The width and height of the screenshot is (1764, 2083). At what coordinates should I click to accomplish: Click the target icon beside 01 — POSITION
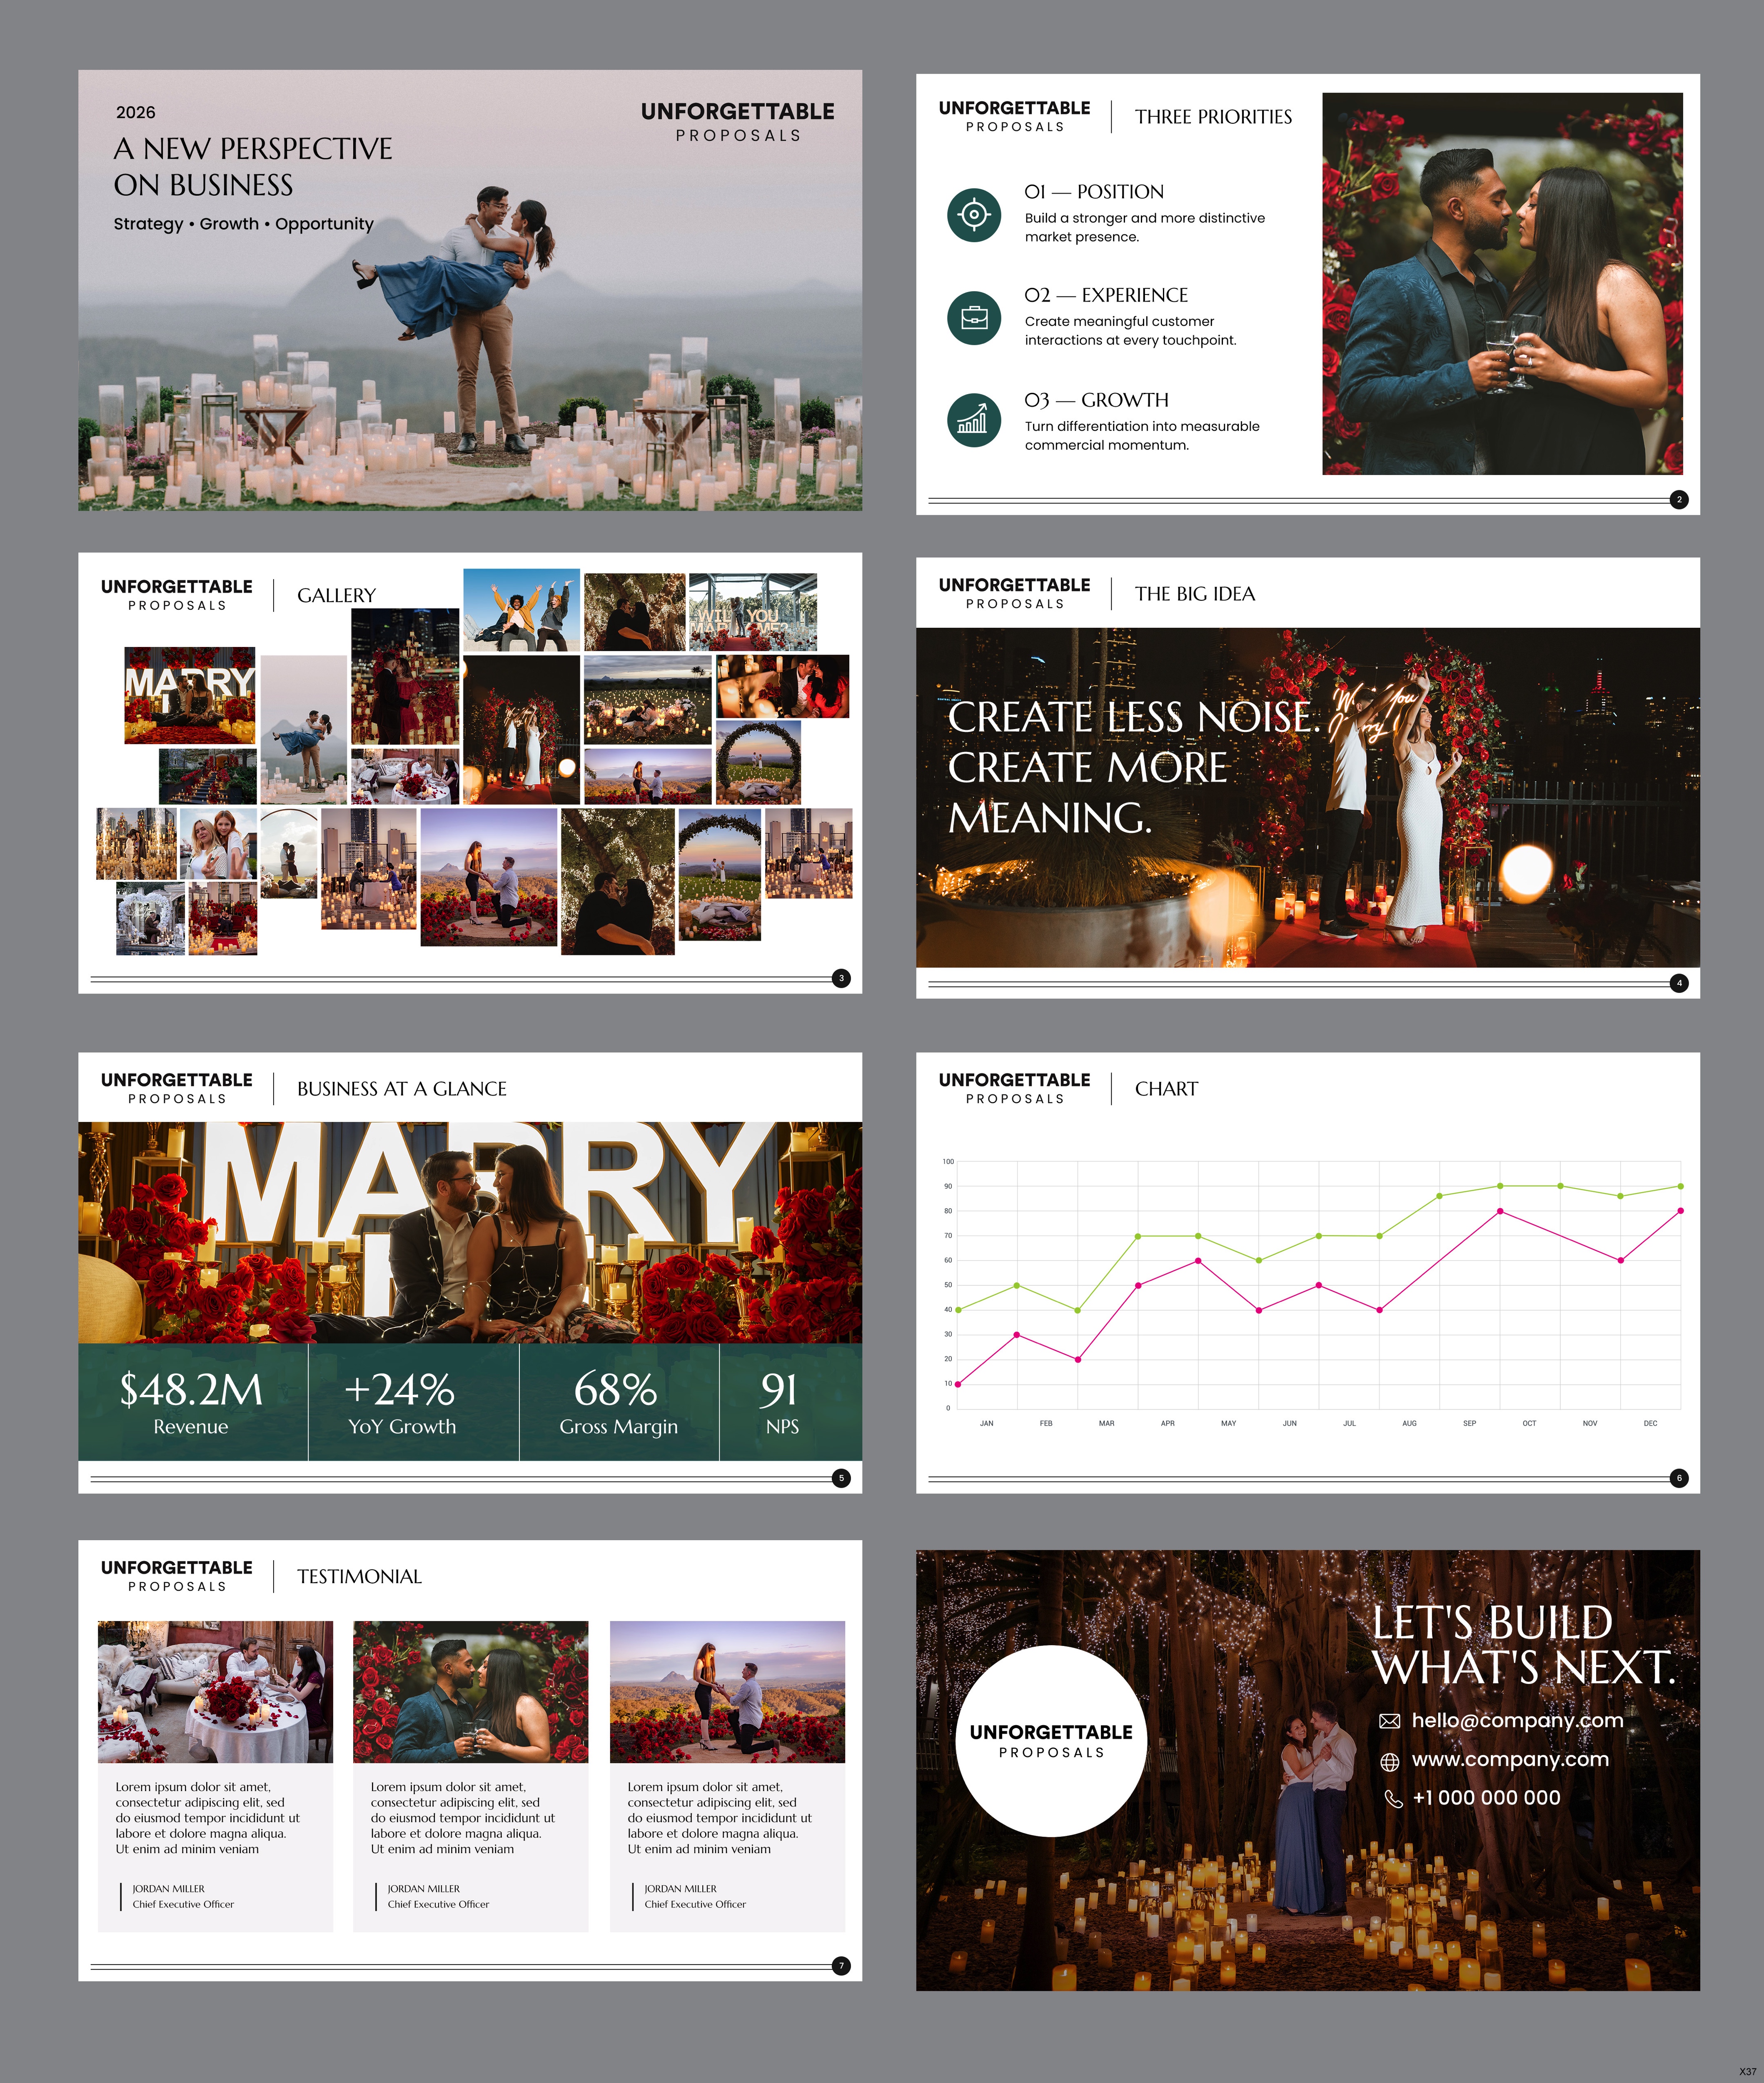coord(974,214)
